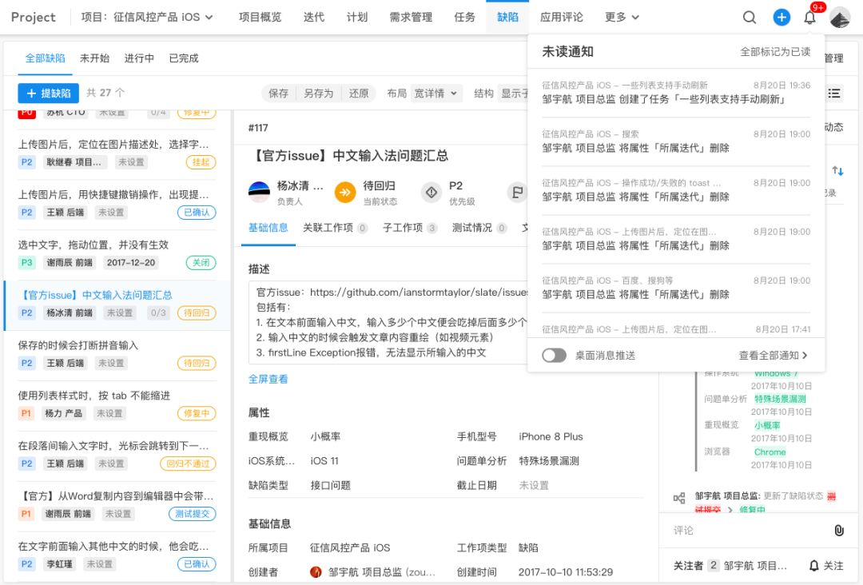This screenshot has height=585, width=863.
Task: Click 提缺陷 button
Action: [x=49, y=94]
